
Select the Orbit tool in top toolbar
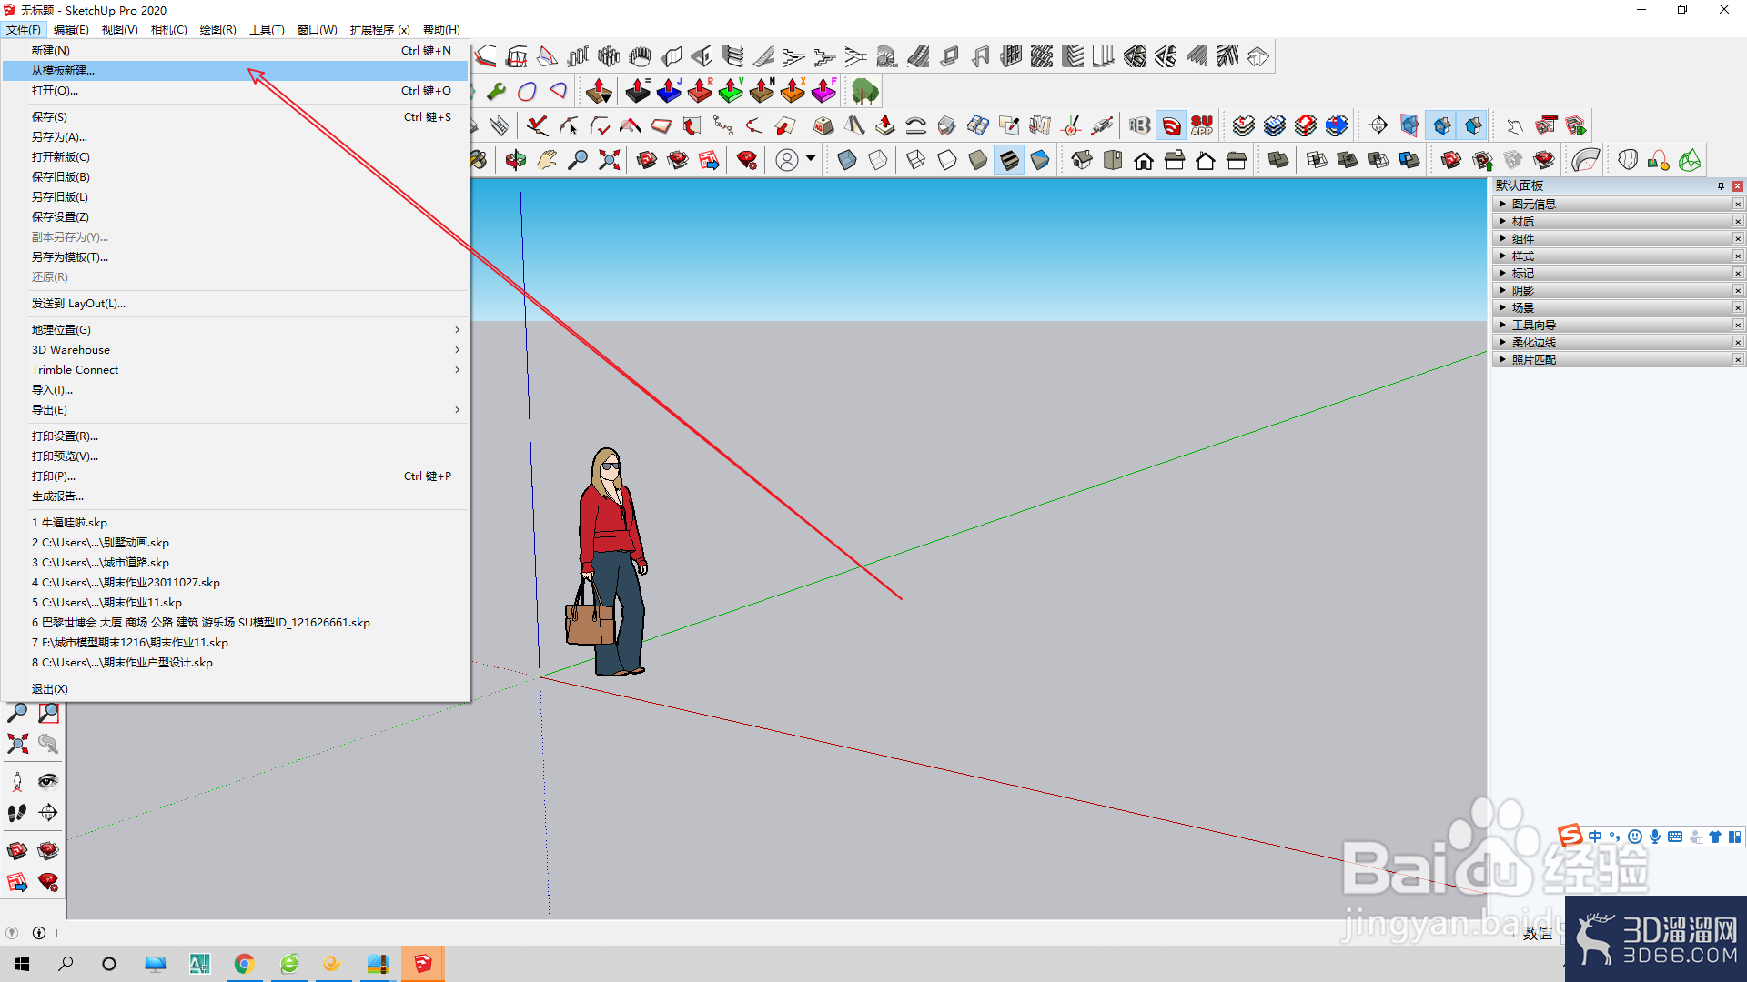(x=516, y=161)
